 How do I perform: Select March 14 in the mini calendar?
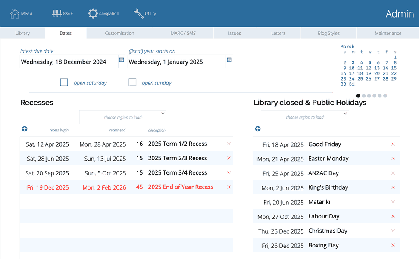point(385,68)
